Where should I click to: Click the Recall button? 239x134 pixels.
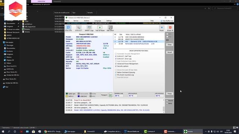point(170,52)
